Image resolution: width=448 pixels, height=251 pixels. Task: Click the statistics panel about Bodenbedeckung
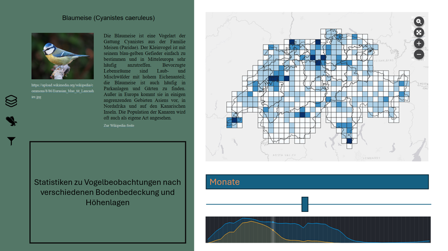pos(108,192)
